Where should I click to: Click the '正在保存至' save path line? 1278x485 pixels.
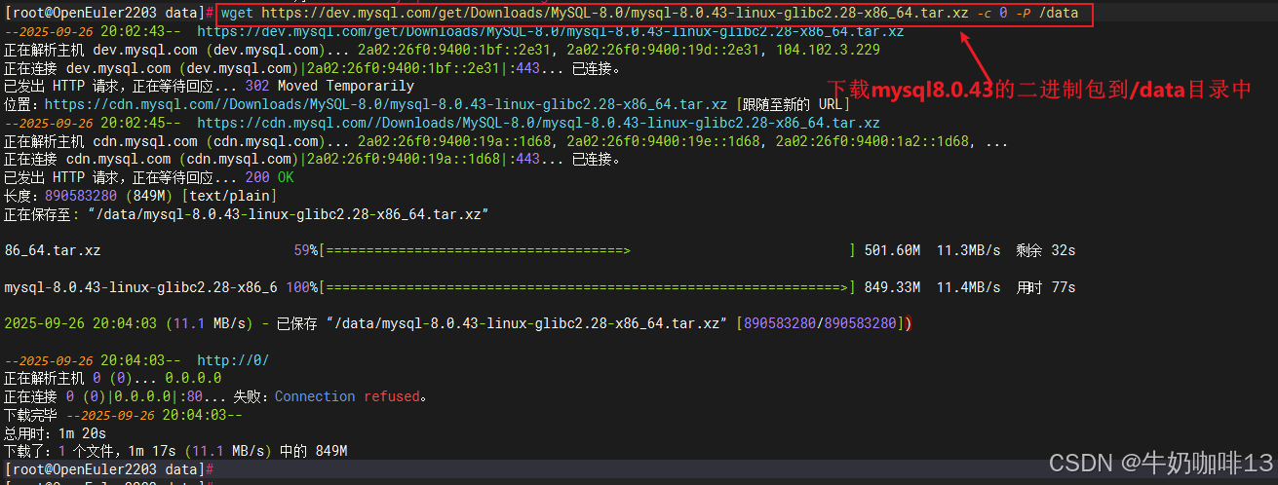pyautogui.click(x=247, y=213)
